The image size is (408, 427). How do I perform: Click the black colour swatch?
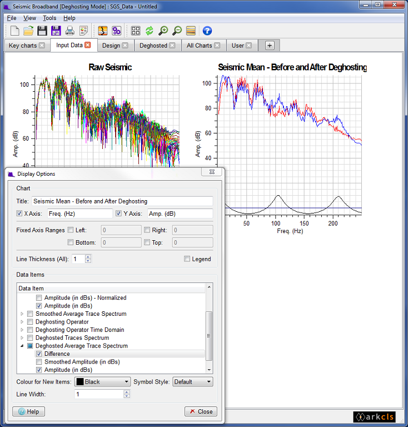pyautogui.click(x=80, y=382)
